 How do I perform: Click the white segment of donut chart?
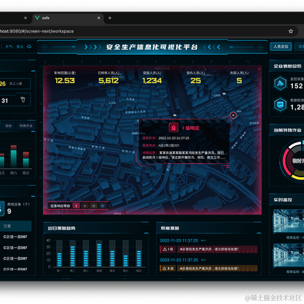tap(295, 145)
